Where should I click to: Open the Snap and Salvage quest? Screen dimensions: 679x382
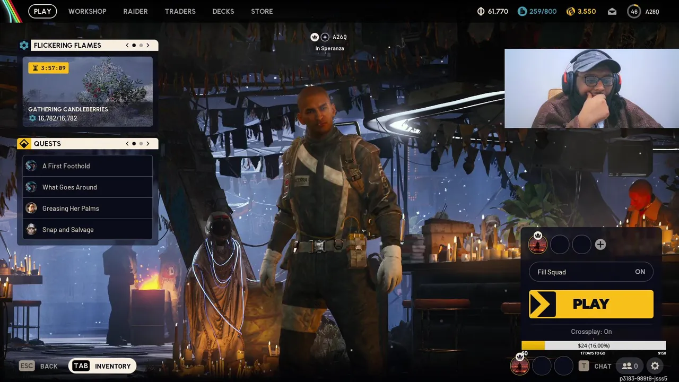(x=88, y=230)
